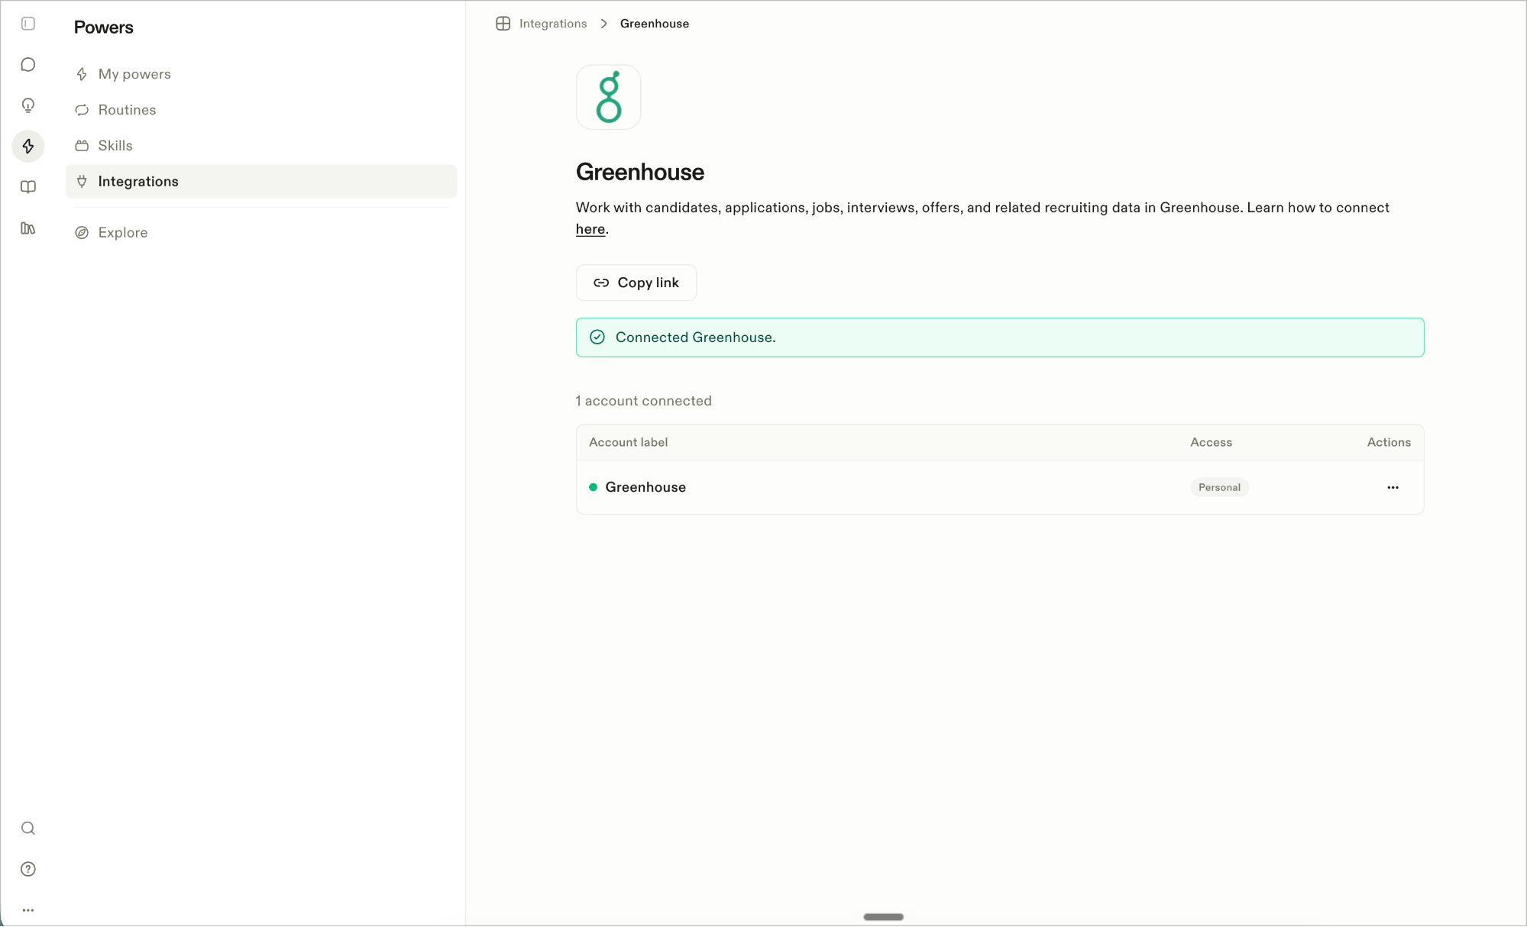Click the '1 account connected' text
1527x927 pixels.
(644, 401)
